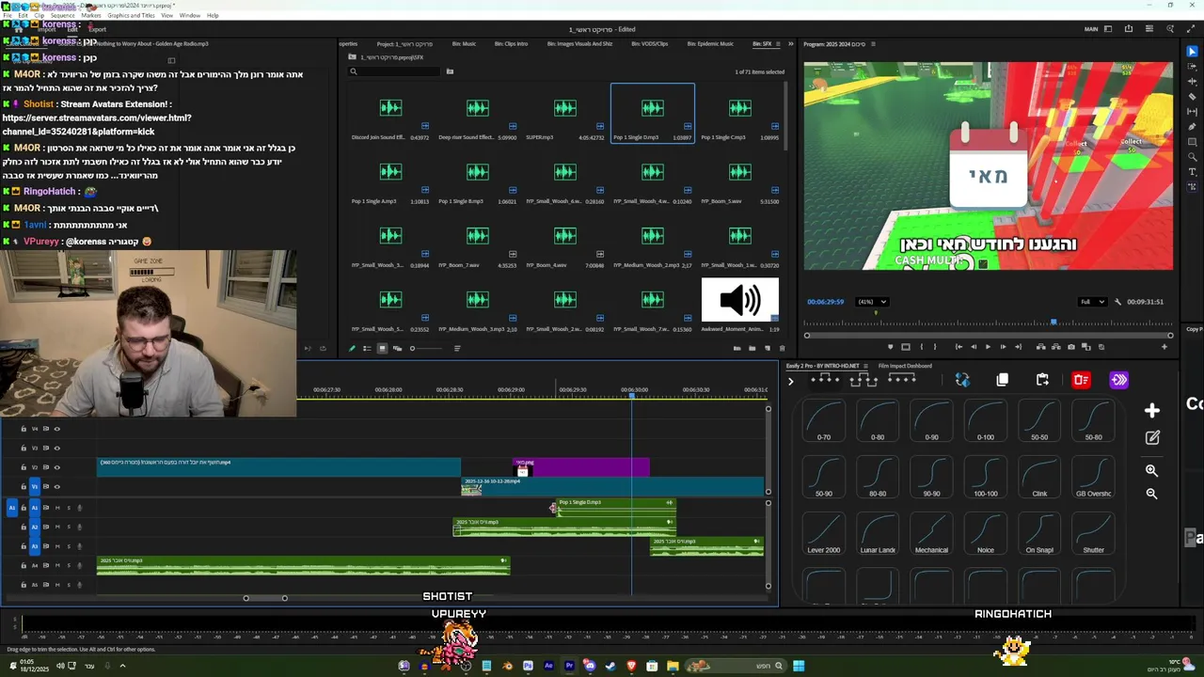Select the purple clip on track V2
Screen dimensions: 1204x677
(x=581, y=466)
